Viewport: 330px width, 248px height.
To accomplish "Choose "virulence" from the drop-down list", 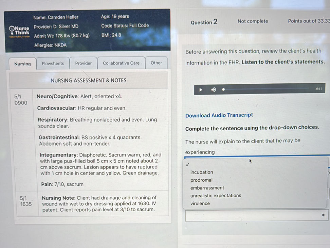I will click(200, 203).
